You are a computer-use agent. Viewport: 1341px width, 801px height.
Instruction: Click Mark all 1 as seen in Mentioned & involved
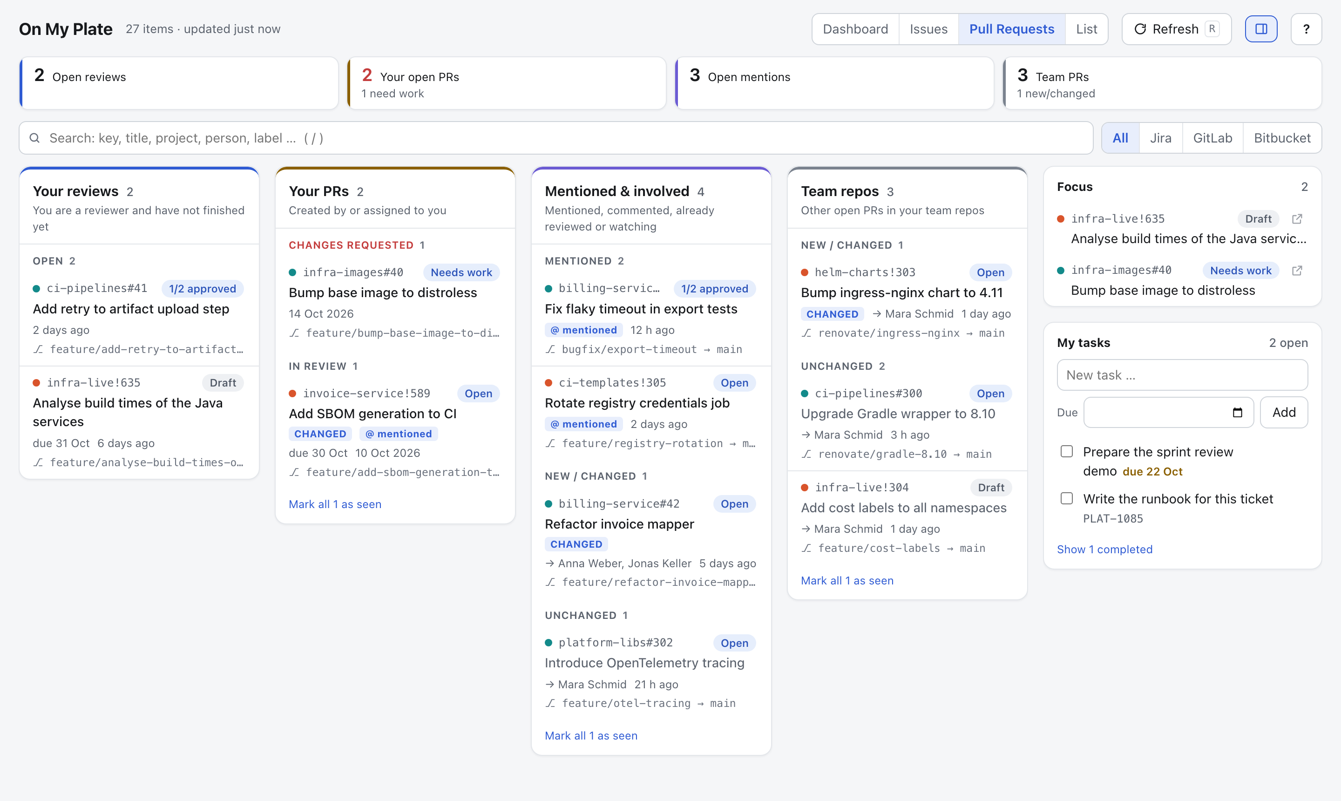pos(591,736)
